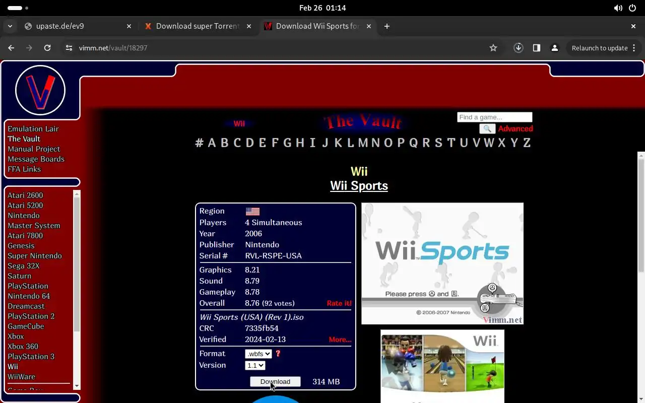The width and height of the screenshot is (645, 403).
Task: Select PlayStation 2 in systems list
Action: 31,316
